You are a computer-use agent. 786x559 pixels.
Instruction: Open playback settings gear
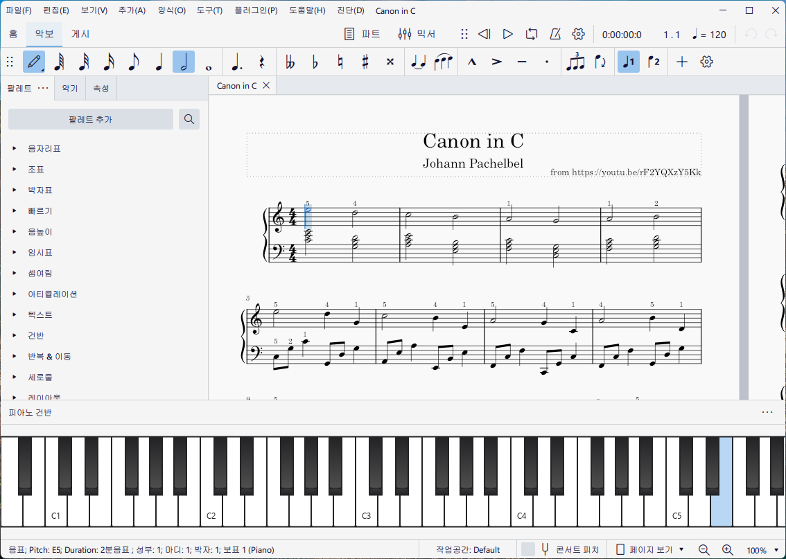pos(579,34)
